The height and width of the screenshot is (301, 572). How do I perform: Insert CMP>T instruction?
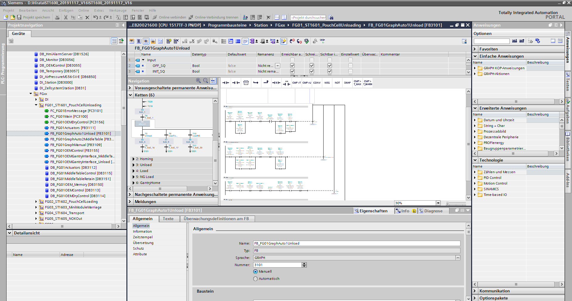[296, 83]
